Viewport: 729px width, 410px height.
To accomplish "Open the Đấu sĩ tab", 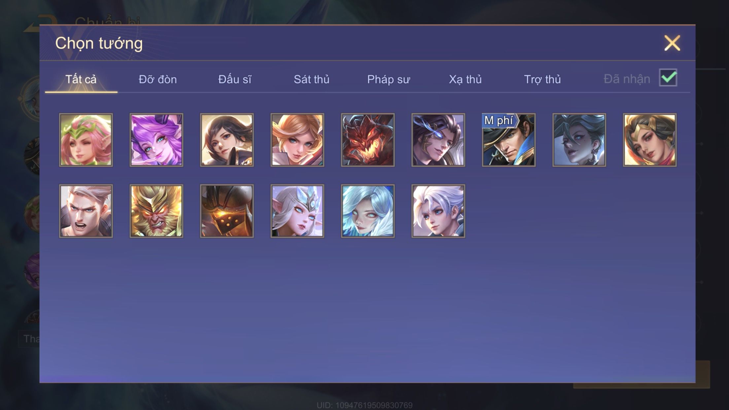I will (235, 80).
